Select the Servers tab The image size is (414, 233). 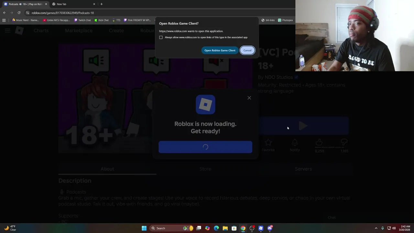coord(303,169)
